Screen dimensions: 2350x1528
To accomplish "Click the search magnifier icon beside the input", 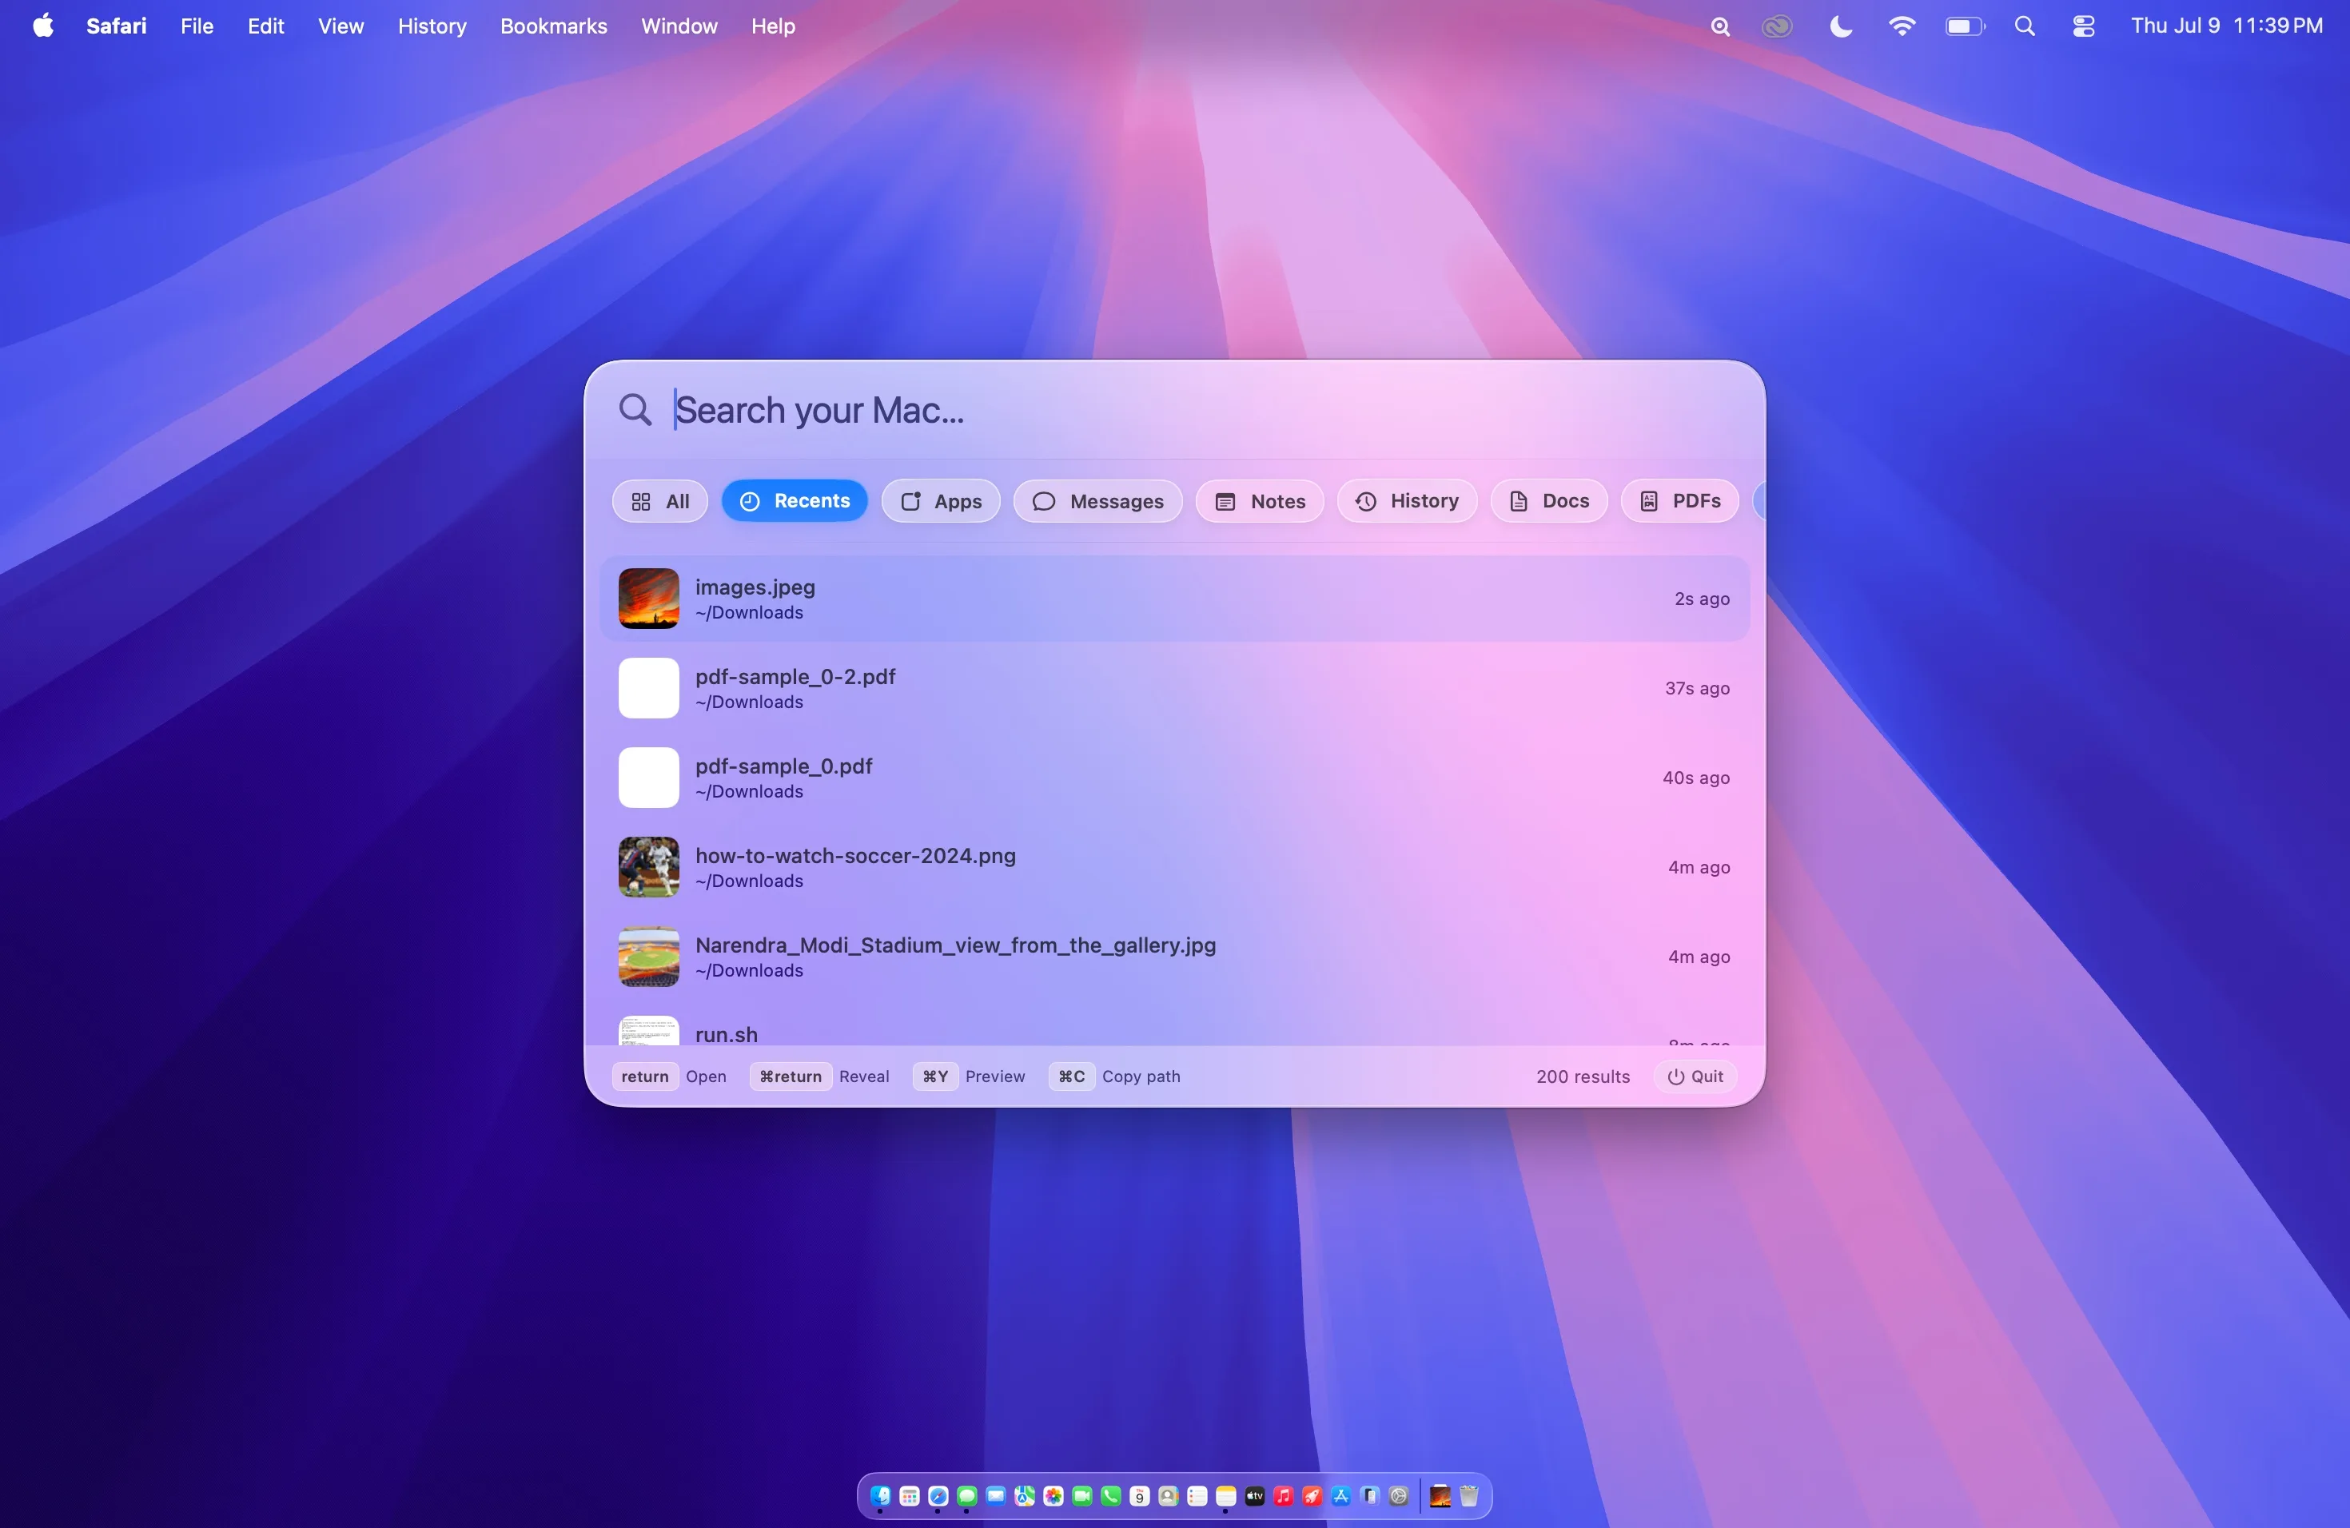I will [x=635, y=410].
